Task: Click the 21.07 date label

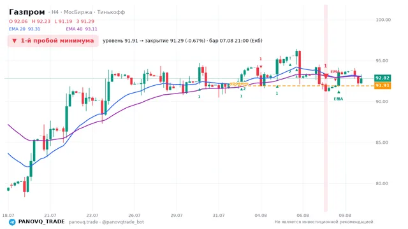Action: coord(50,215)
